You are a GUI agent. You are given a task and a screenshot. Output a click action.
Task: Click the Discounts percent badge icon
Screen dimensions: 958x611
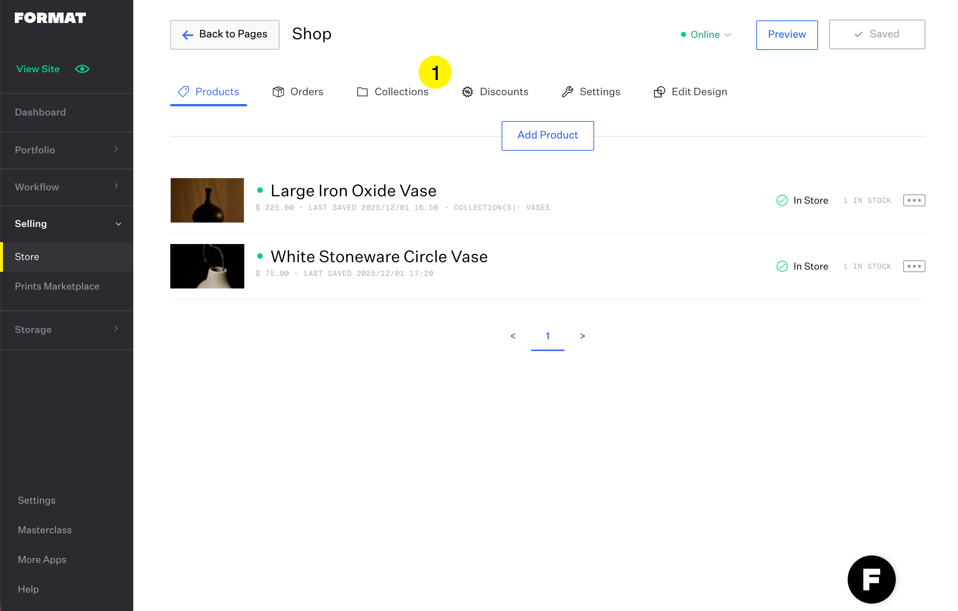(x=467, y=92)
